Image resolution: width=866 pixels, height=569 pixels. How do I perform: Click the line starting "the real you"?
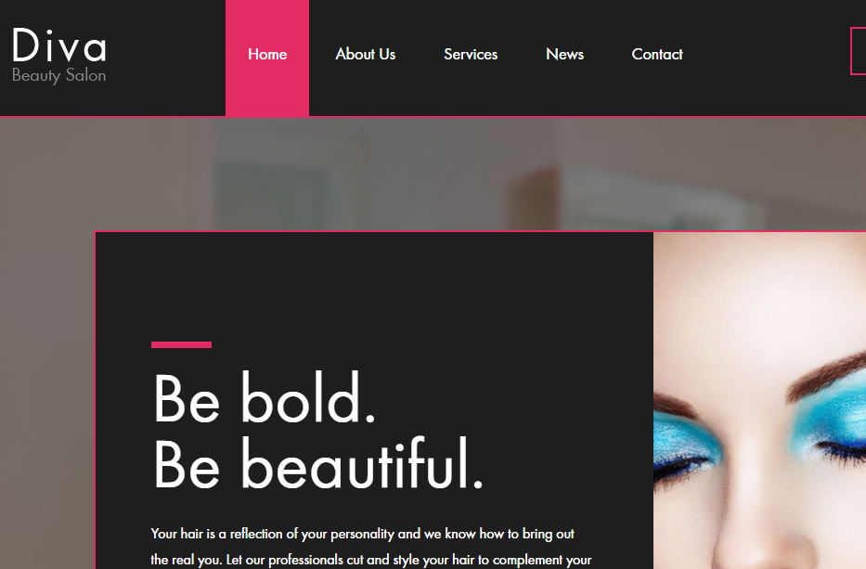click(371, 560)
